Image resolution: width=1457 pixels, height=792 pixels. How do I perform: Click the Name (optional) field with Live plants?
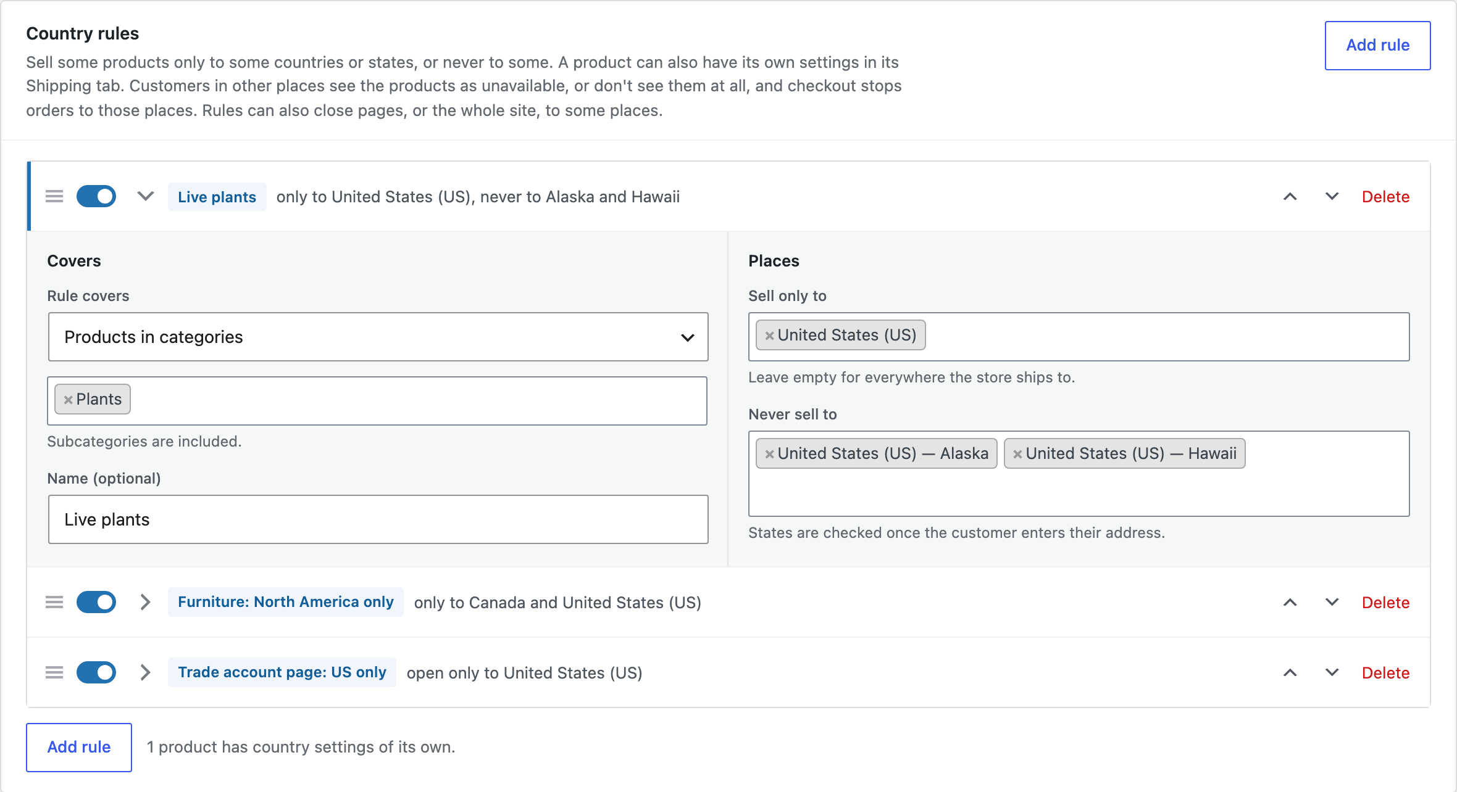[378, 519]
